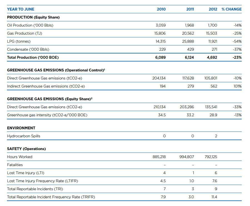The width and height of the screenshot is (250, 206).
Task: Click the 7.6 LTIFR value
Action: [215, 181]
